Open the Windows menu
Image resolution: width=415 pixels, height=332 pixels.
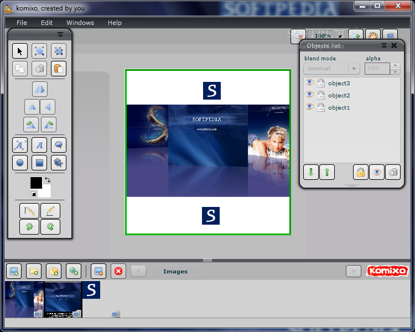[x=80, y=23]
